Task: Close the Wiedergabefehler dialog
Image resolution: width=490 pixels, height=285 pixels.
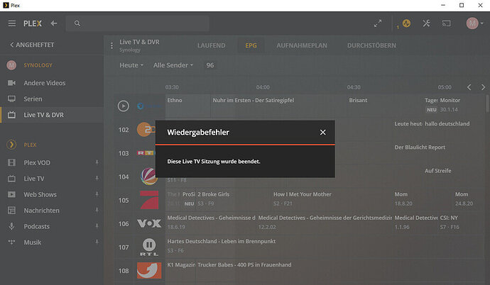Action: click(x=323, y=133)
